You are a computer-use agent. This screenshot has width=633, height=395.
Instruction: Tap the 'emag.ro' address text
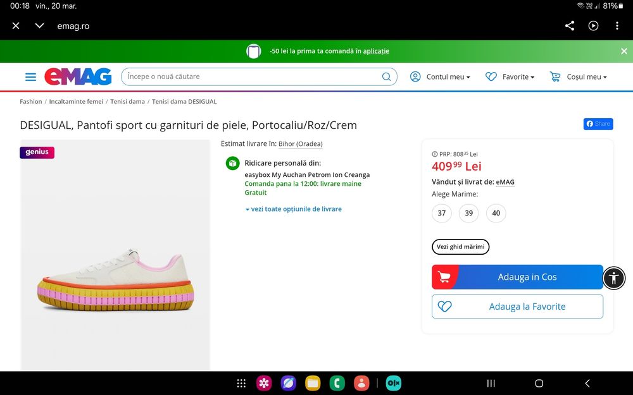(x=73, y=26)
